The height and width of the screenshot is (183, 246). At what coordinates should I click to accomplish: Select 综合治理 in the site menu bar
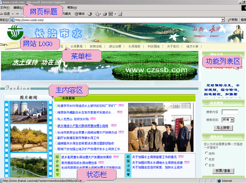(115, 47)
